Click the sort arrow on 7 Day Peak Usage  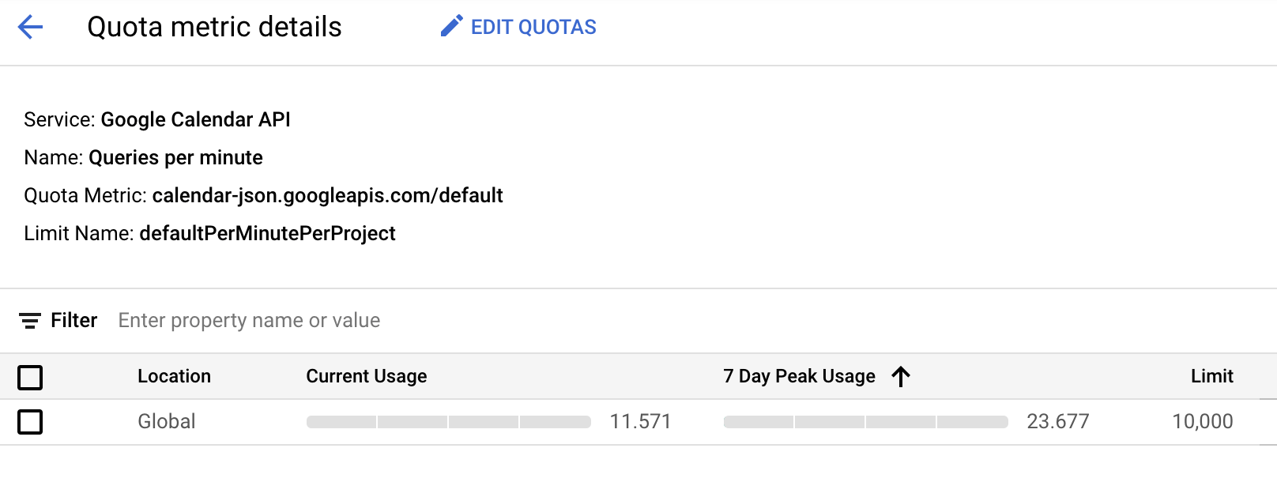click(901, 377)
